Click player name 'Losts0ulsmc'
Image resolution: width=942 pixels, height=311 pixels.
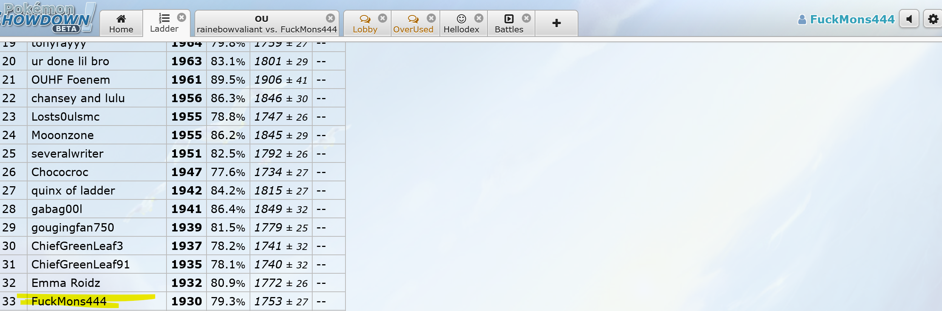tap(65, 116)
